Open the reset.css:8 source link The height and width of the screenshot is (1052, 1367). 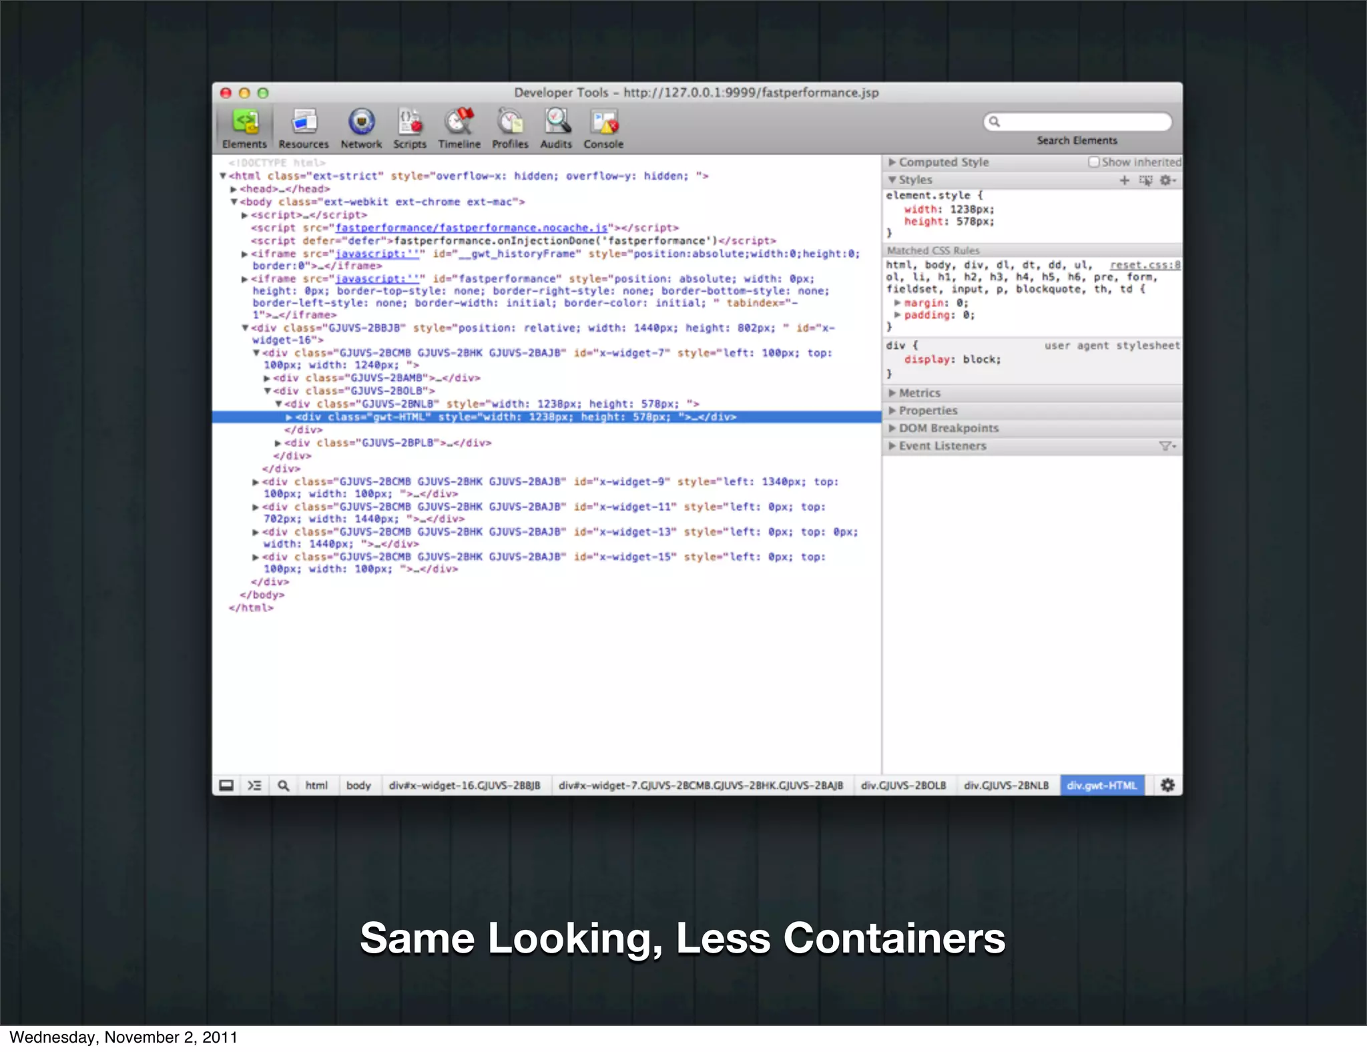1145,265
